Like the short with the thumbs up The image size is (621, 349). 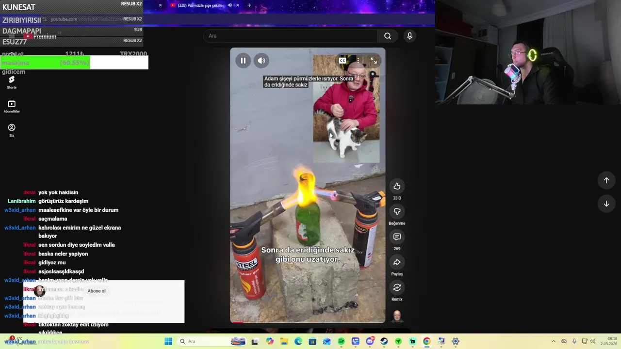[397, 186]
